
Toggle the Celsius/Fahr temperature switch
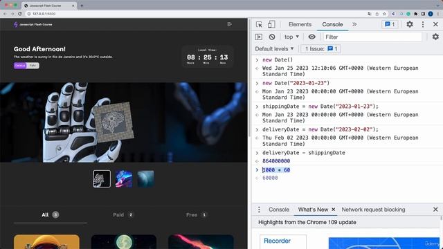tap(26, 66)
